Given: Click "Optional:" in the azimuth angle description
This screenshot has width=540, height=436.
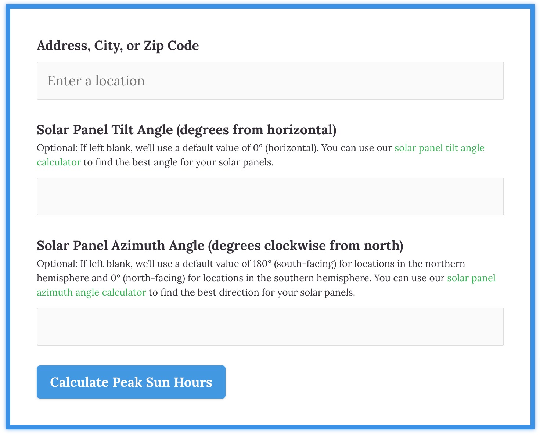Looking at the screenshot, I should click(x=57, y=264).
